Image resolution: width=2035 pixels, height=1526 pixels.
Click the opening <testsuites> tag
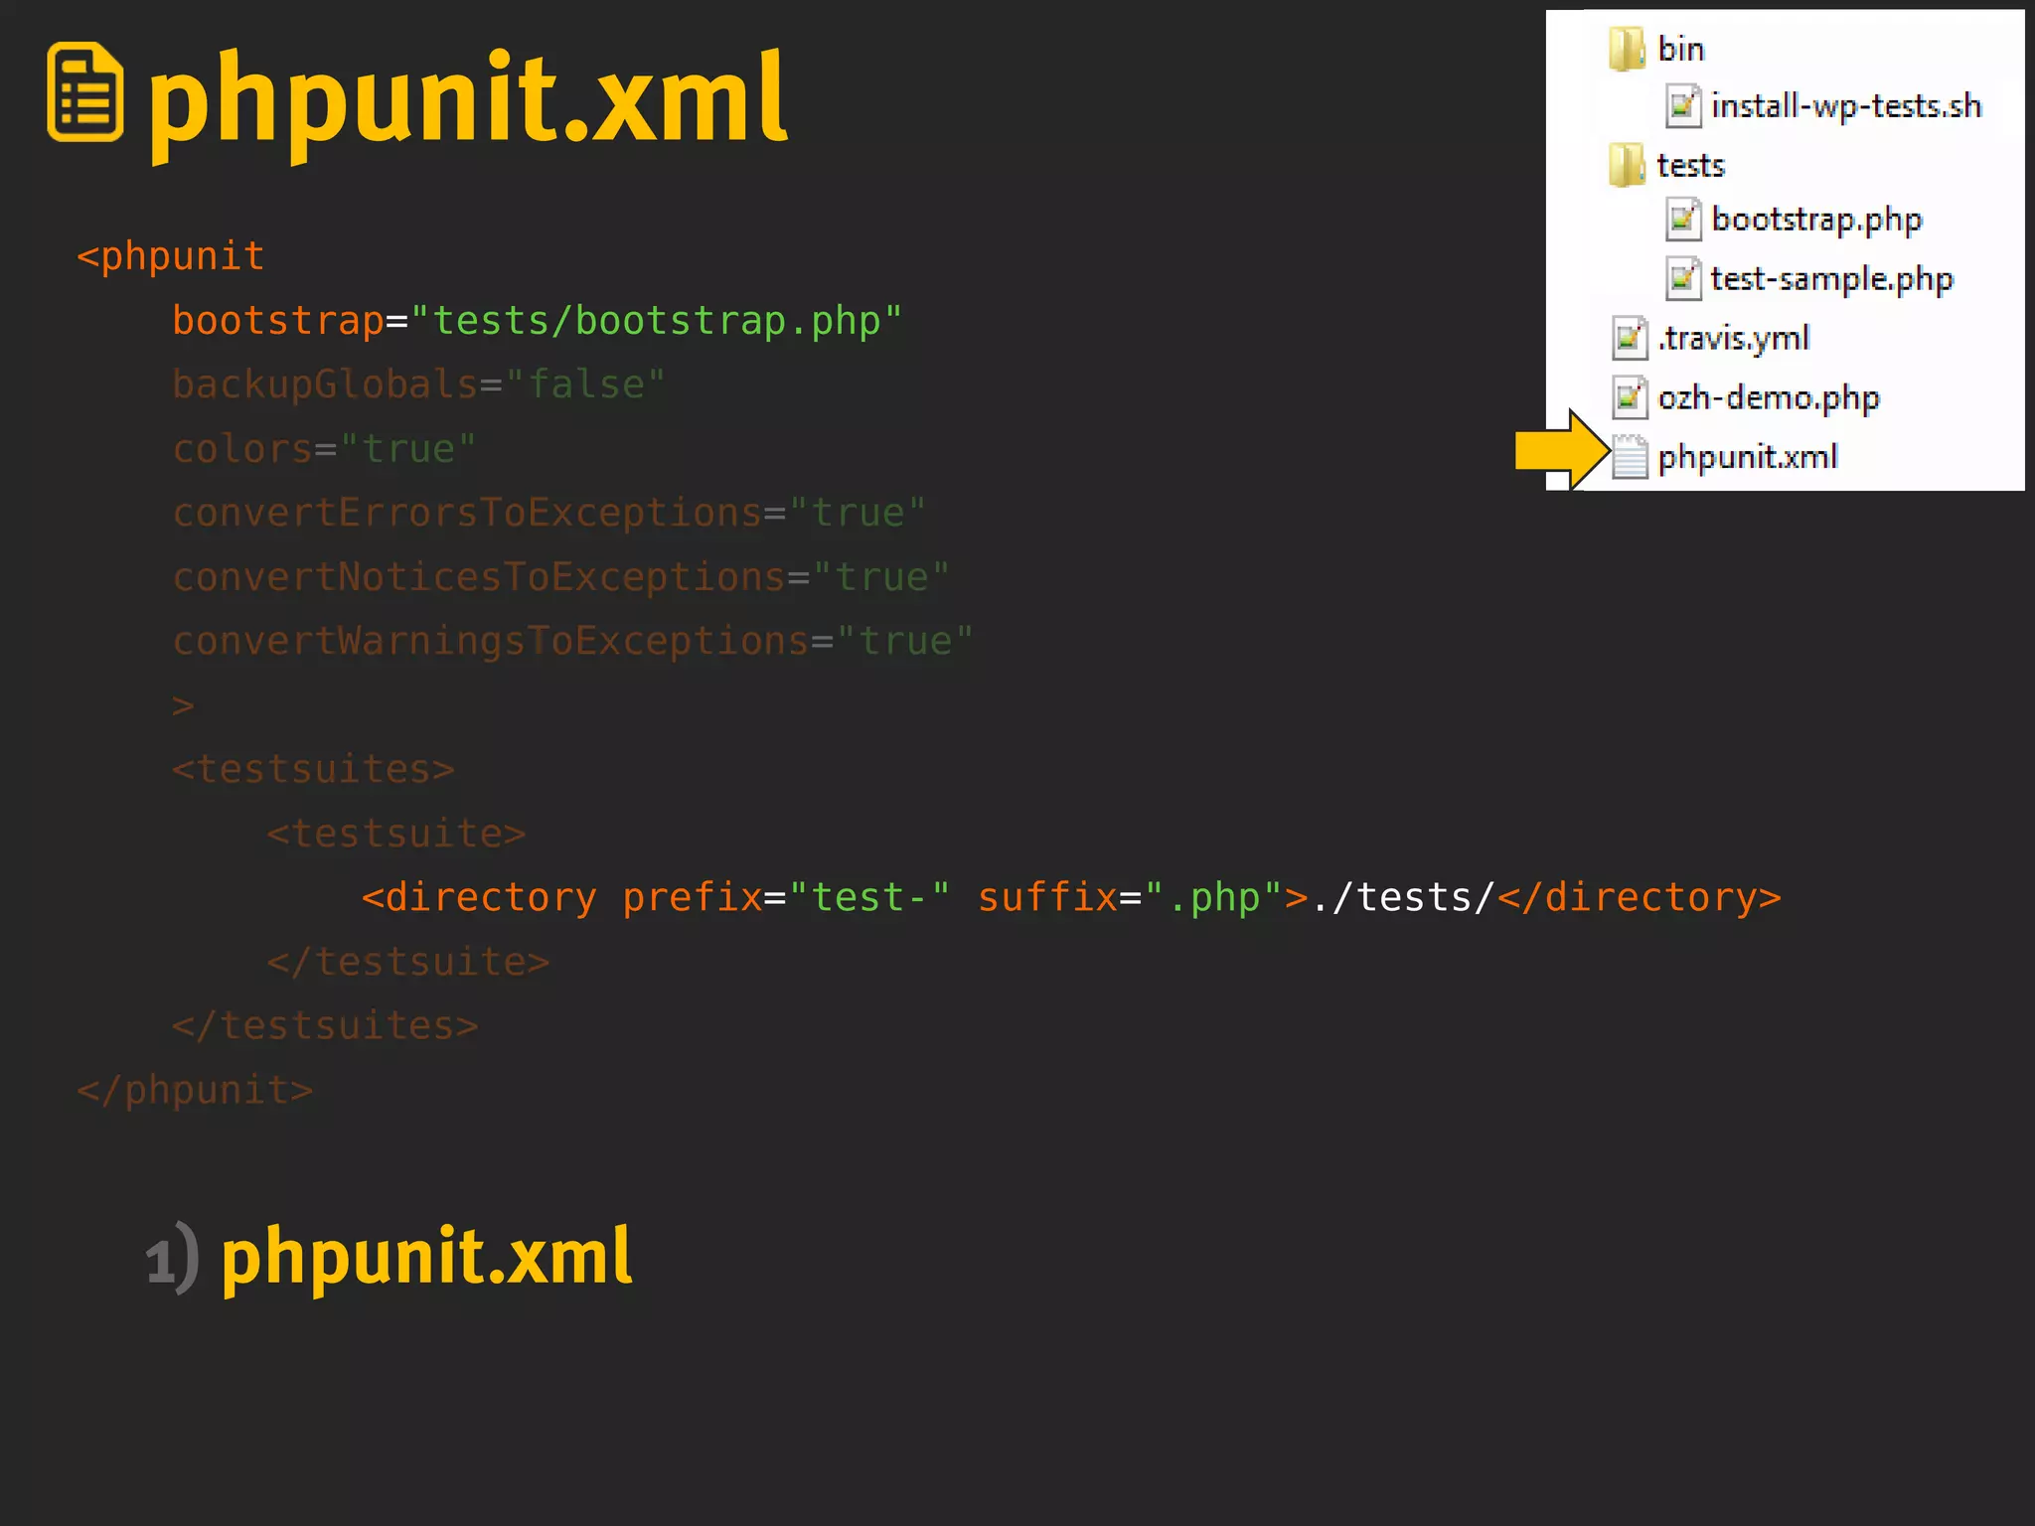point(313,769)
